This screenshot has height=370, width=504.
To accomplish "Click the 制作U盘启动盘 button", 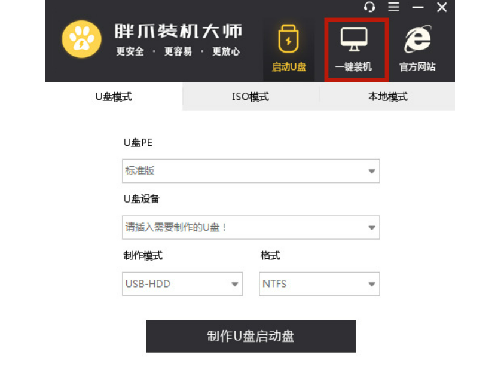I will 251,337.
